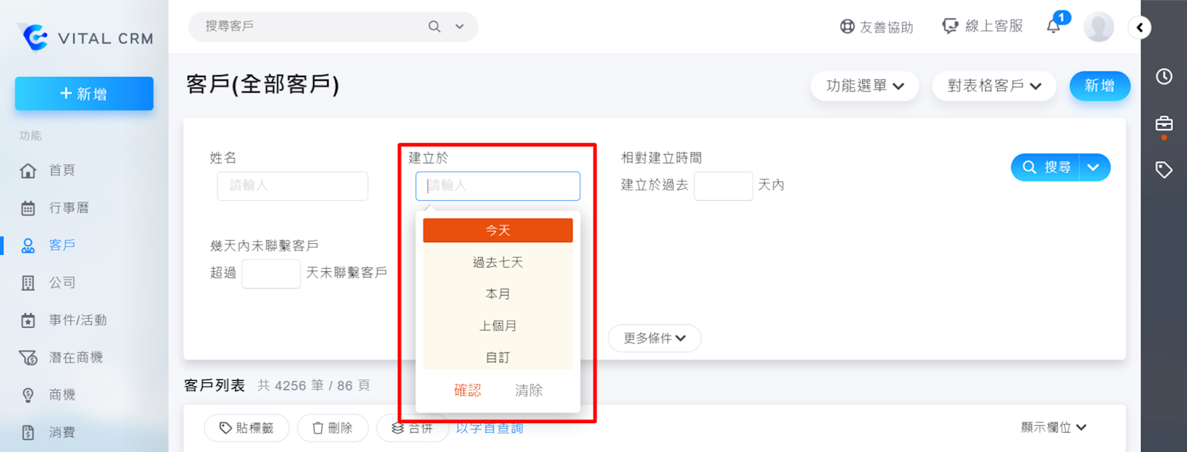The width and height of the screenshot is (1187, 452).
Task: Collapse the right panel with arrow icon
Action: pyautogui.click(x=1140, y=27)
